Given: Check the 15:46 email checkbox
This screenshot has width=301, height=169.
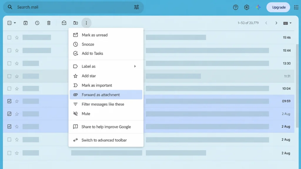Looking at the screenshot, I should pos(9,38).
